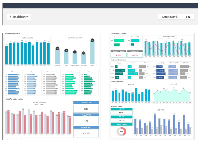The width and height of the screenshot is (201, 143).
Task: Select the MQL to SQL column chart
Action: pyautogui.click(x=163, y=122)
